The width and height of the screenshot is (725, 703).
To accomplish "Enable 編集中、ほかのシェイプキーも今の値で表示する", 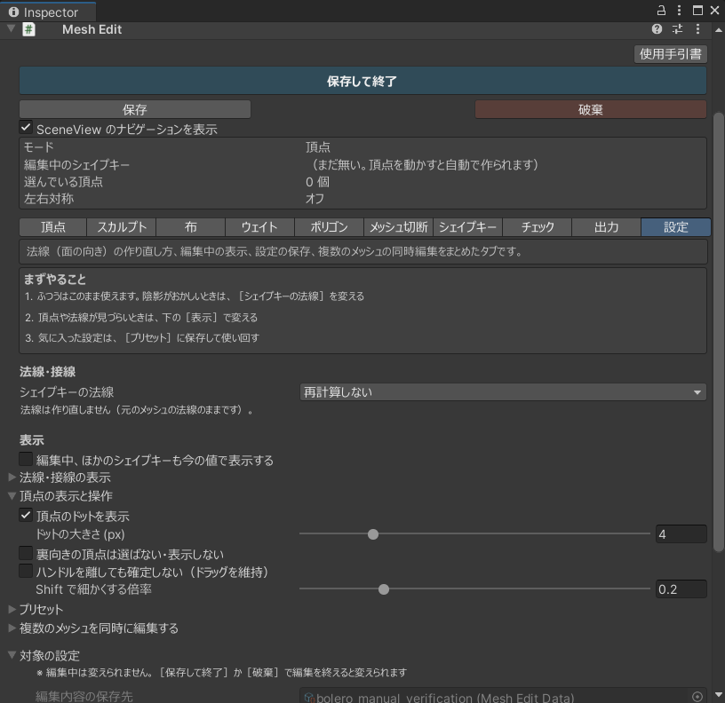I will (26, 459).
